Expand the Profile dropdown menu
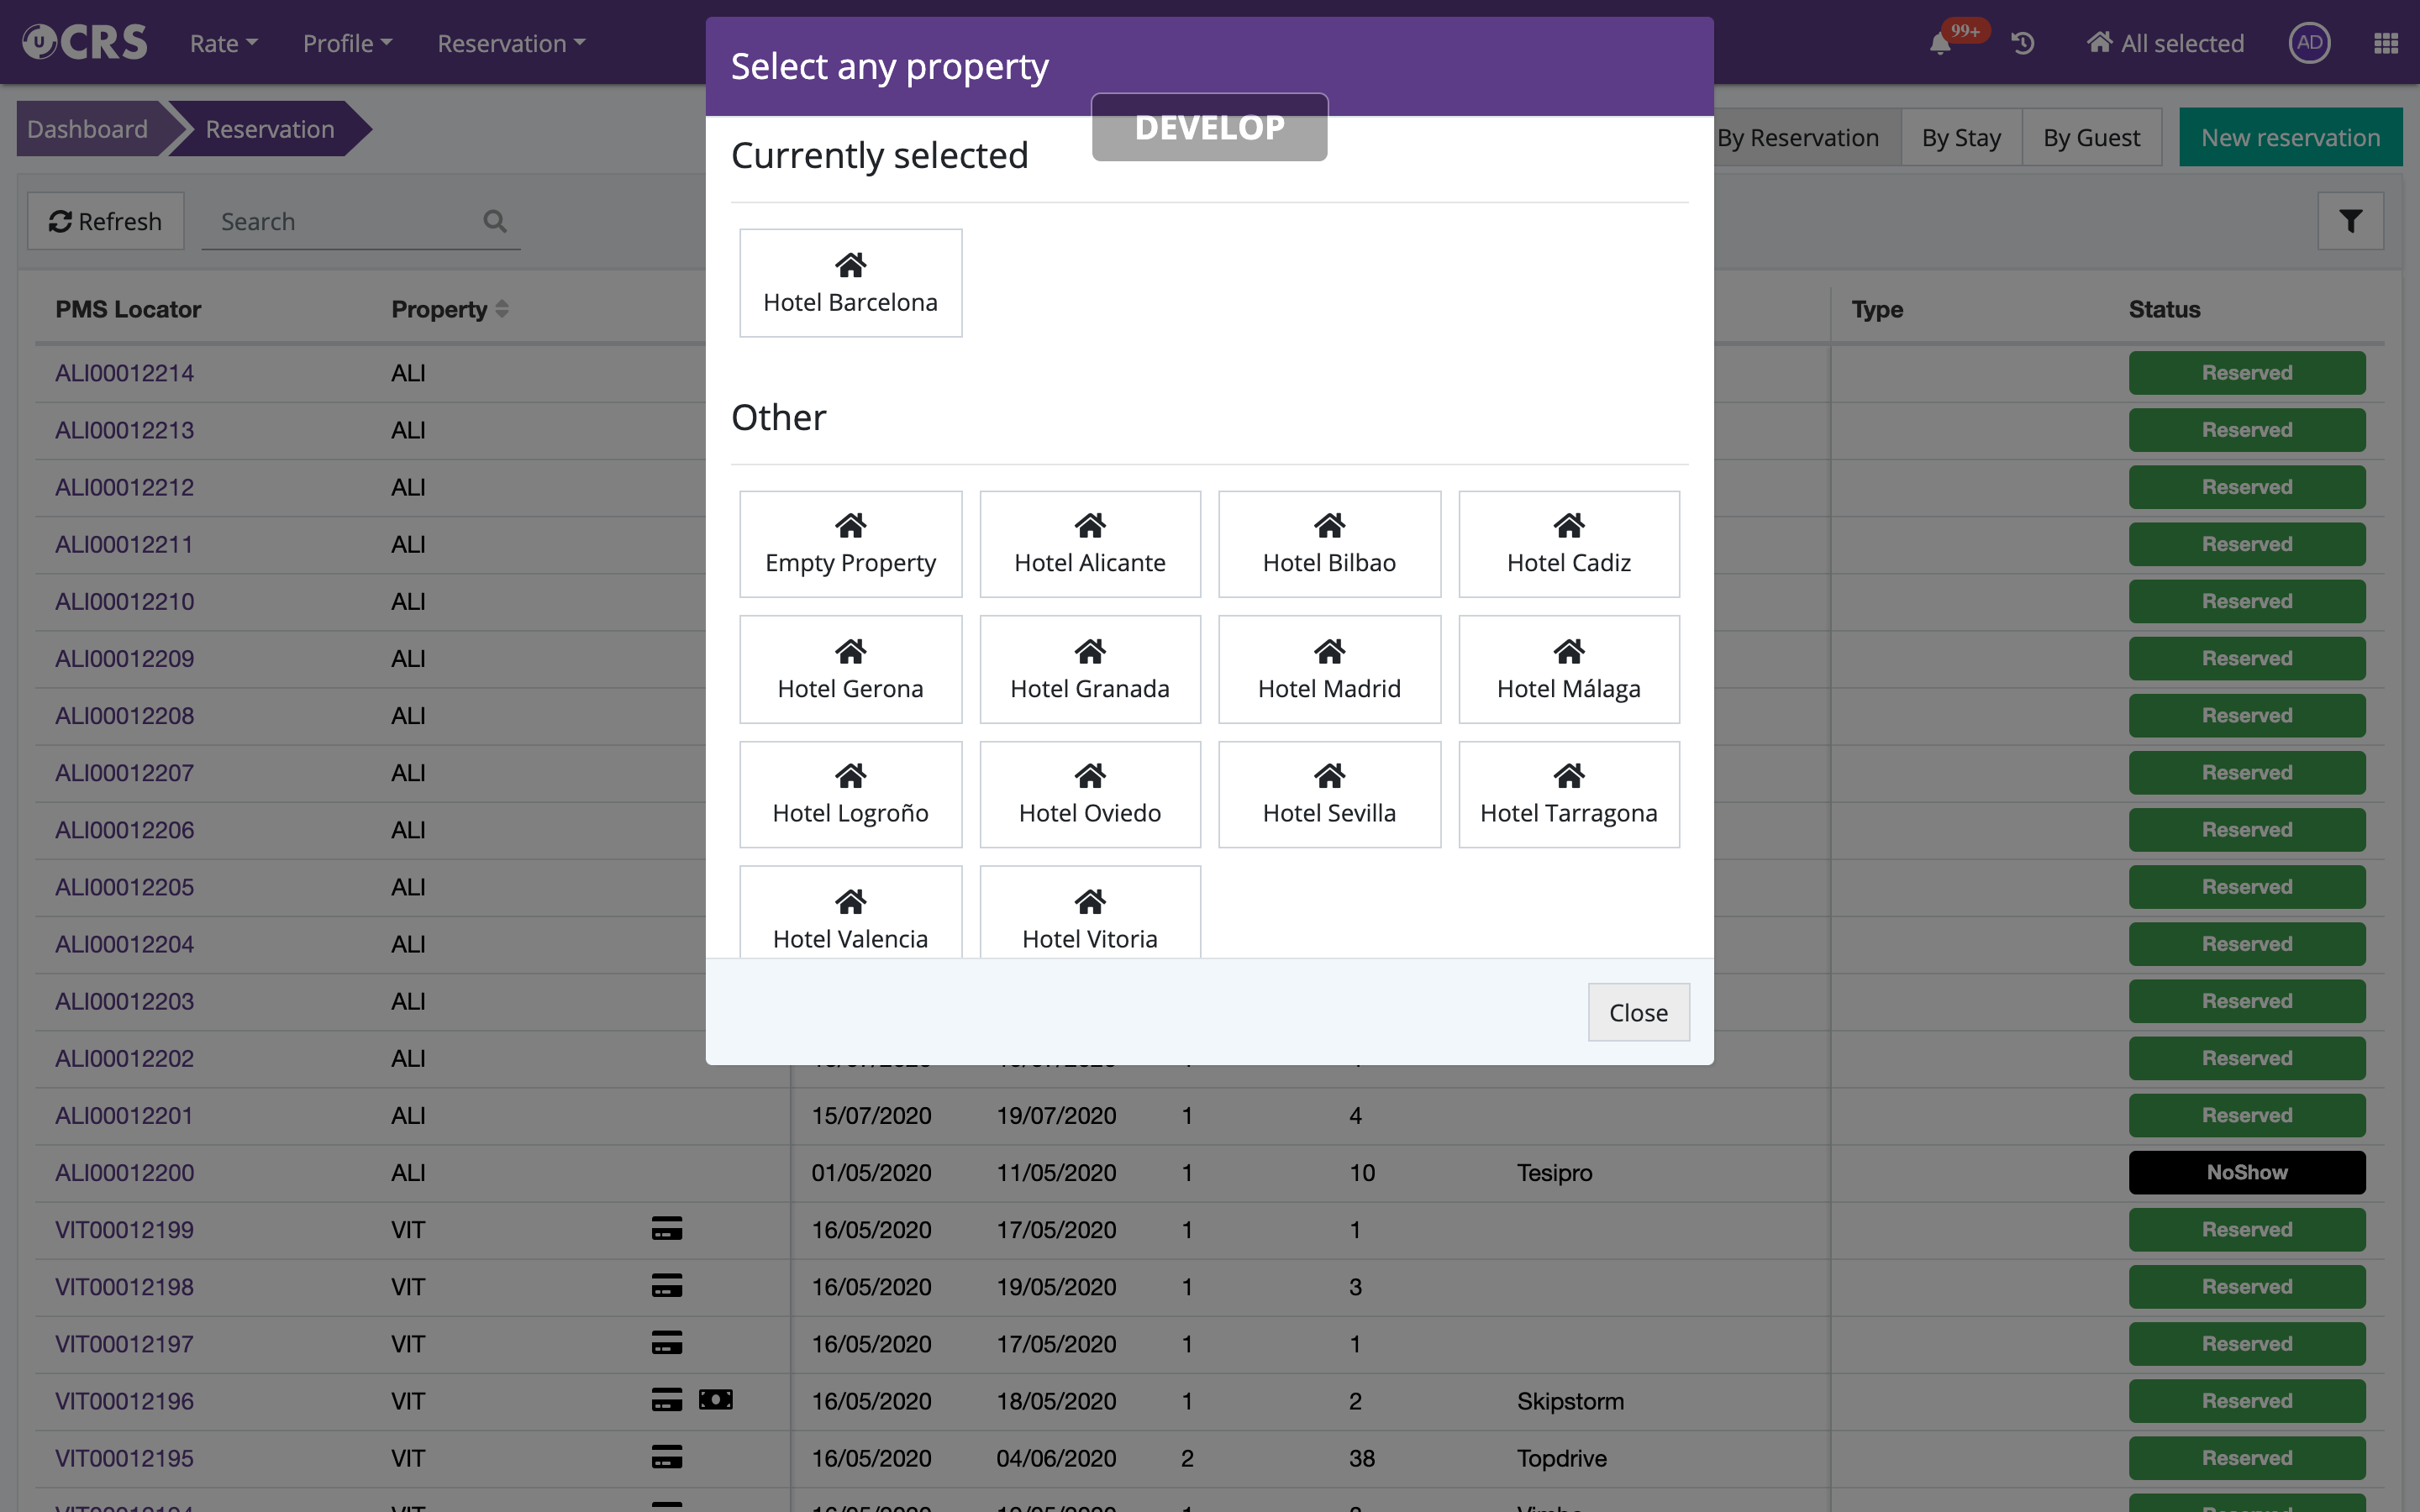The image size is (2420, 1512). [x=347, y=44]
